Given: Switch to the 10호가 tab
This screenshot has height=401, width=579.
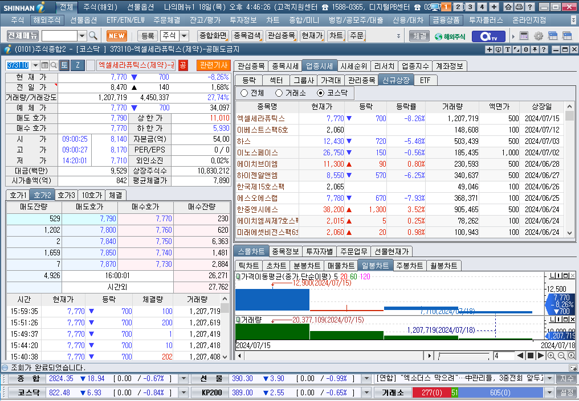Looking at the screenshot, I should (x=92, y=195).
